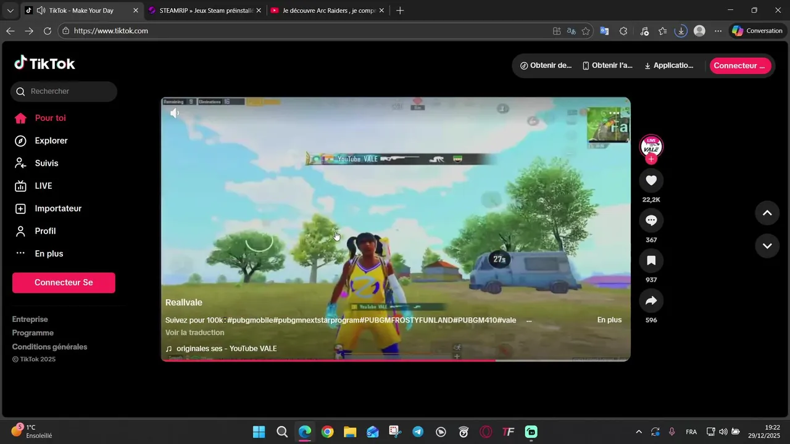790x444 pixels.
Task: Open Windows taskbar search
Action: point(282,432)
